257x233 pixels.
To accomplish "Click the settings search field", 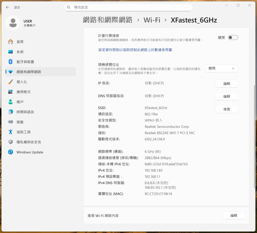I will tap(128, 7).
